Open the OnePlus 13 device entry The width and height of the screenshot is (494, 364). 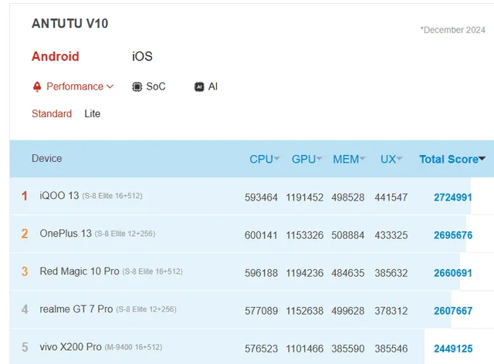pos(66,234)
